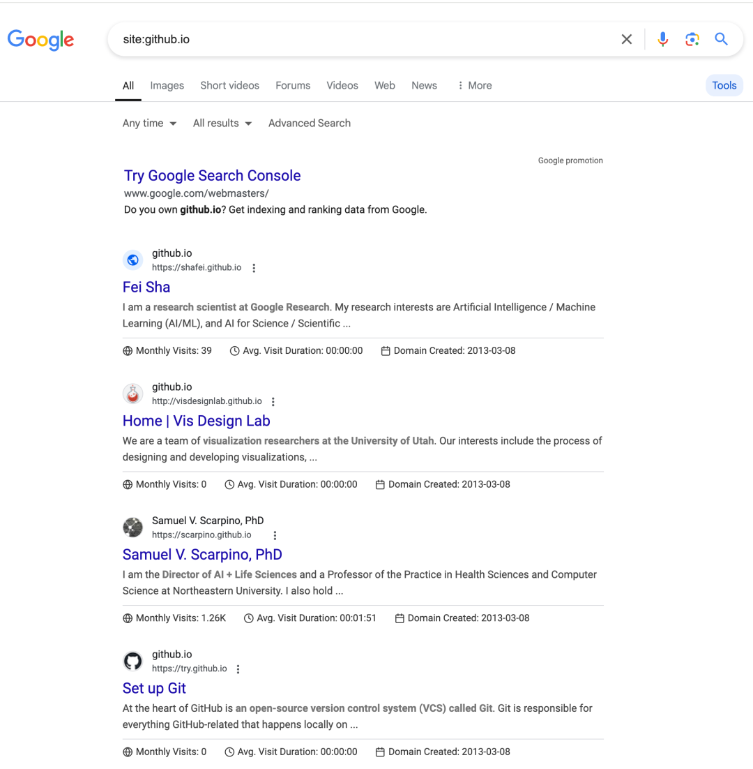Open options menu beside shafei.github.io

click(254, 268)
